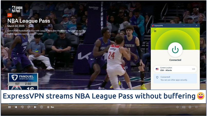Click the USA flag in ExpressVPN location
The height and width of the screenshot is (116, 207).
[157, 69]
